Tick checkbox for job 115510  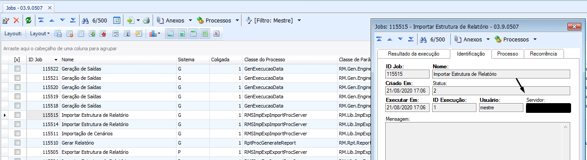click(17, 143)
